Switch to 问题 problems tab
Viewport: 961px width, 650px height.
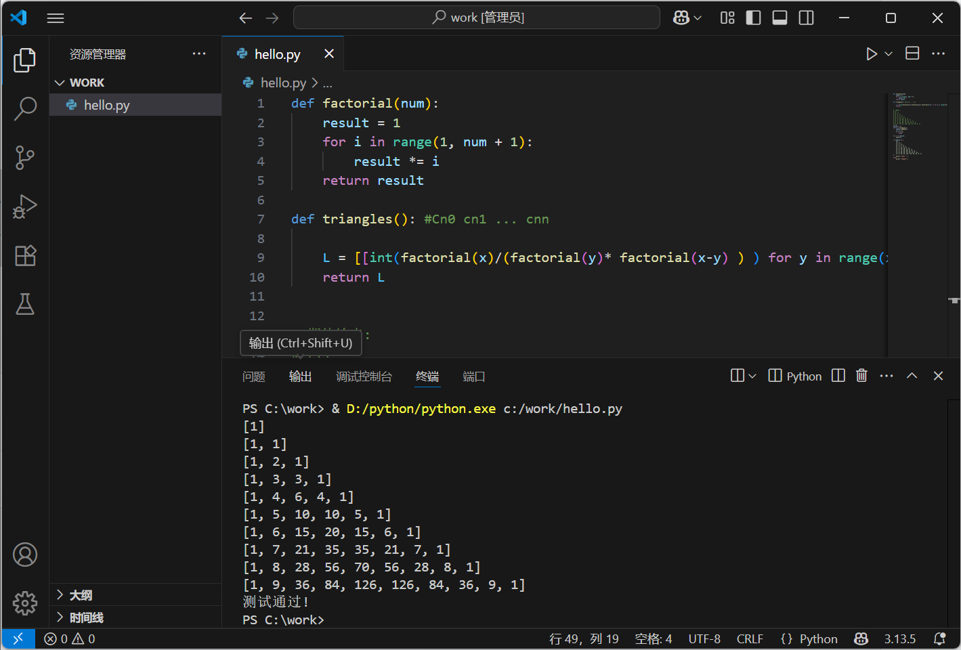(254, 376)
